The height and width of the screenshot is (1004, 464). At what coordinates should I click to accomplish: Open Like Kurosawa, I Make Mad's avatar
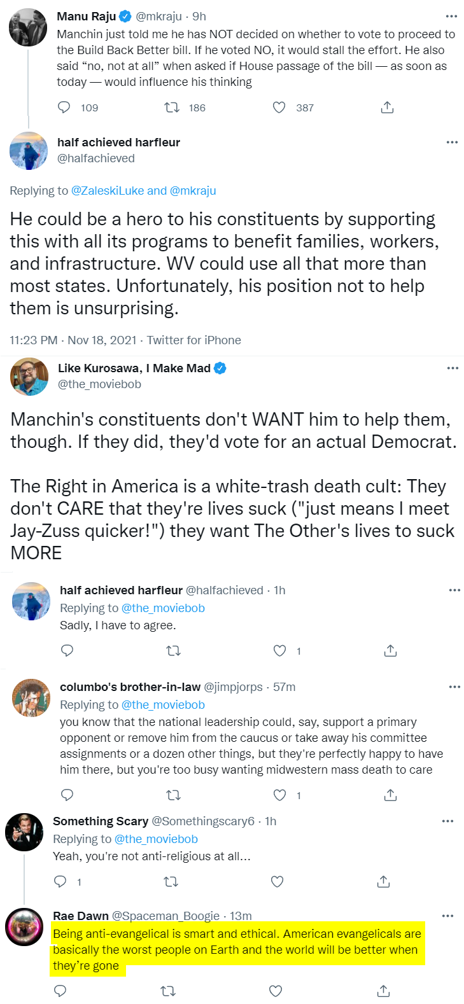click(x=29, y=376)
